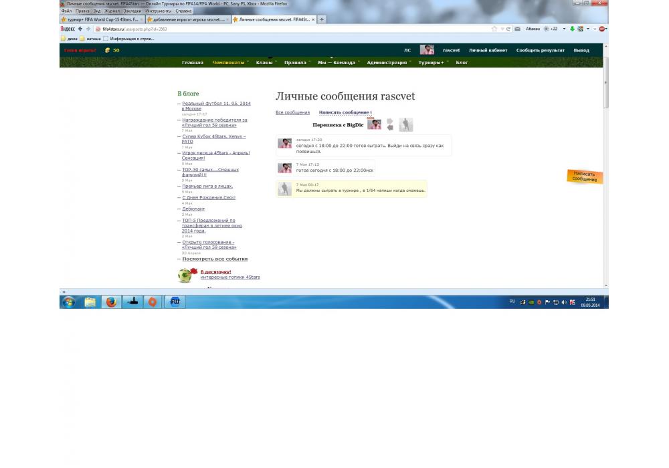
Task: Expand the Чемпионаты navigation dropdown
Action: click(229, 62)
